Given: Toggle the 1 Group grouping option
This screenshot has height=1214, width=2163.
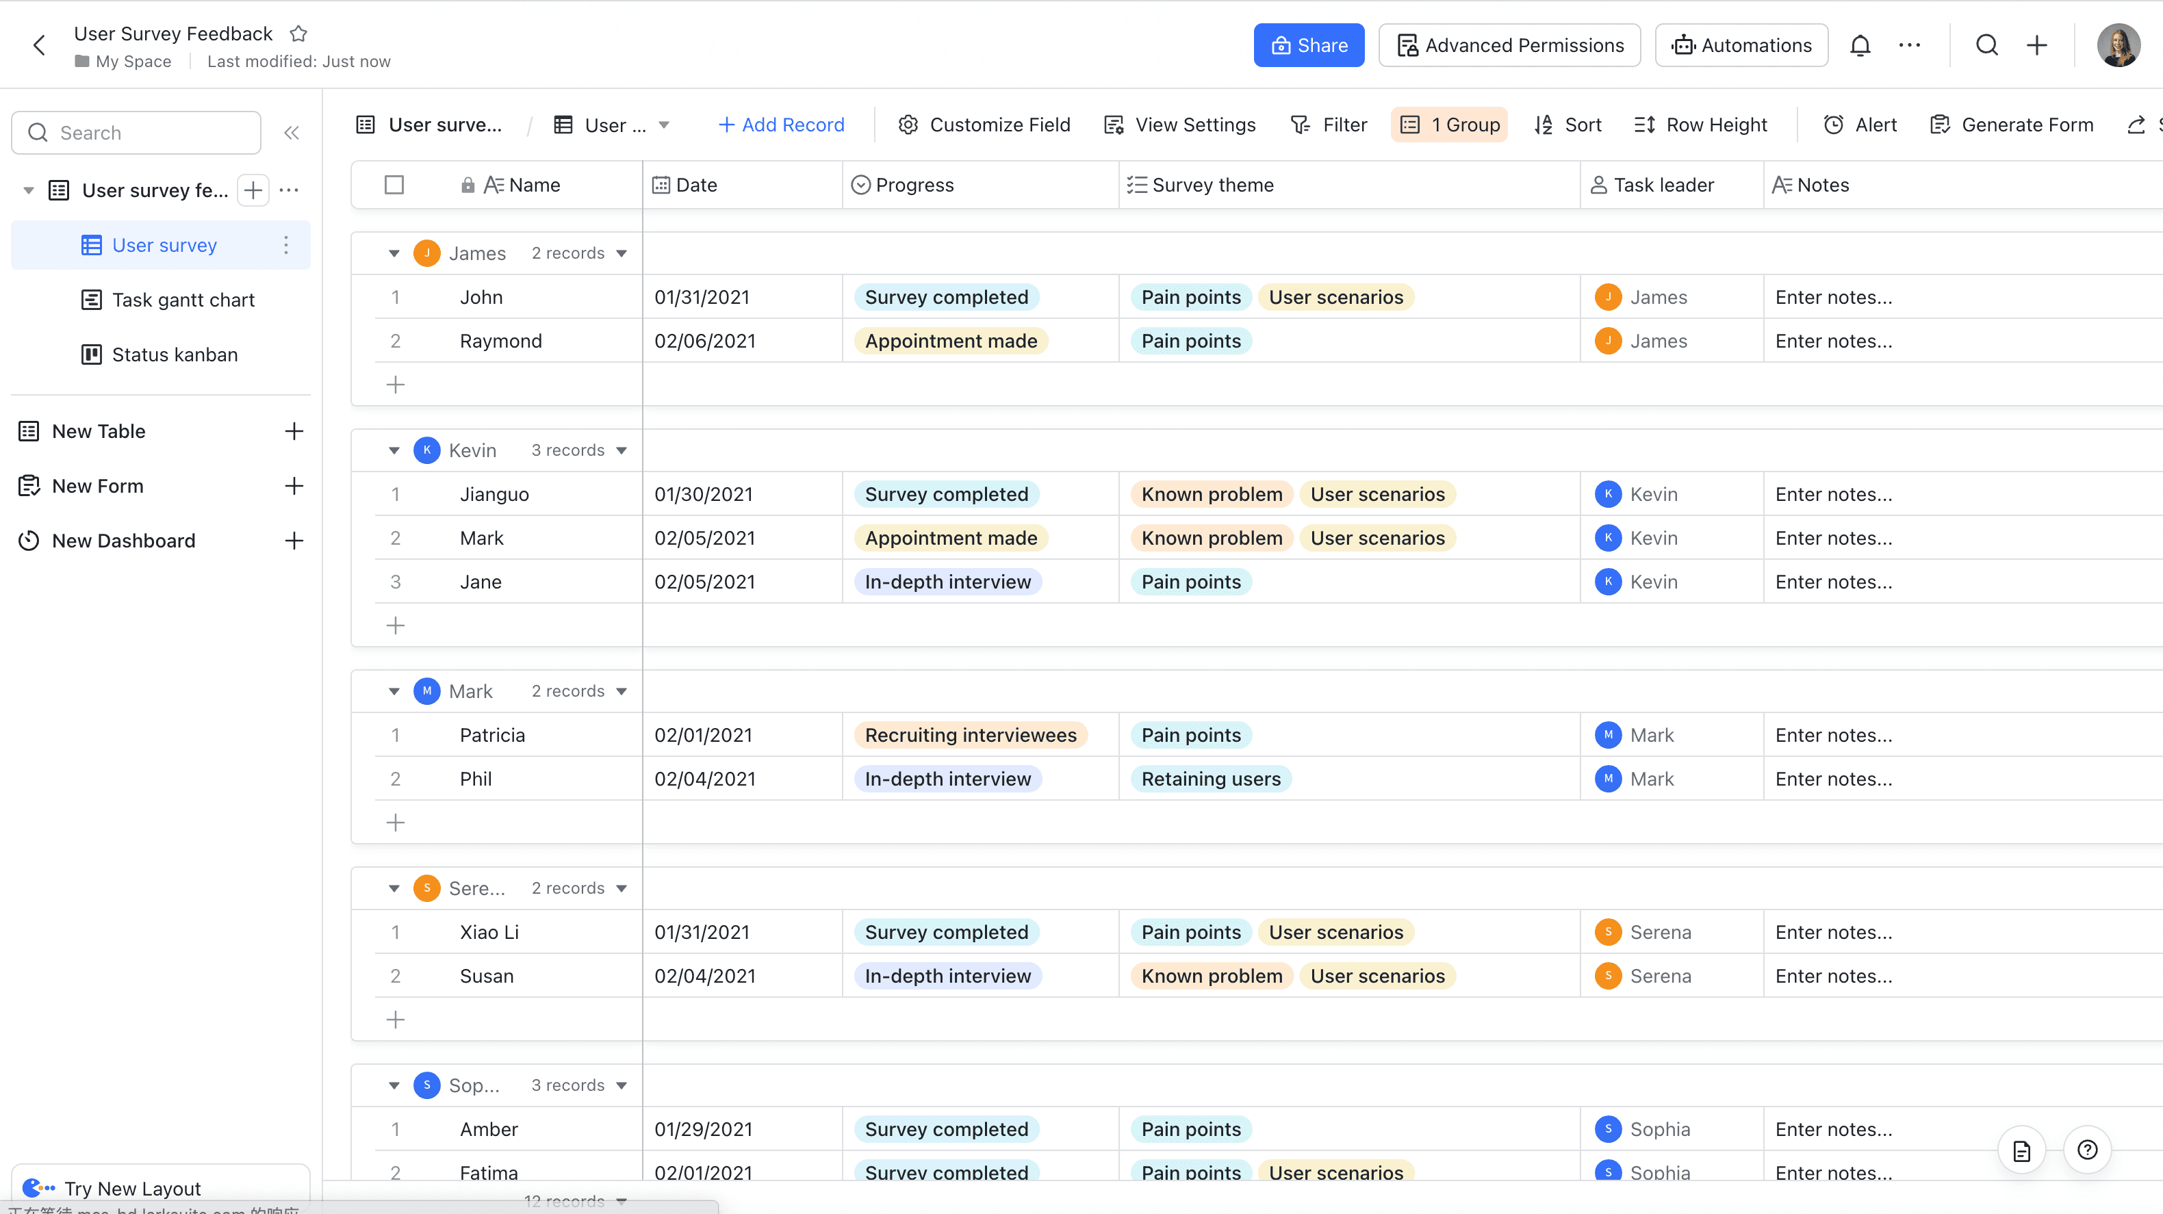Looking at the screenshot, I should pos(1449,125).
